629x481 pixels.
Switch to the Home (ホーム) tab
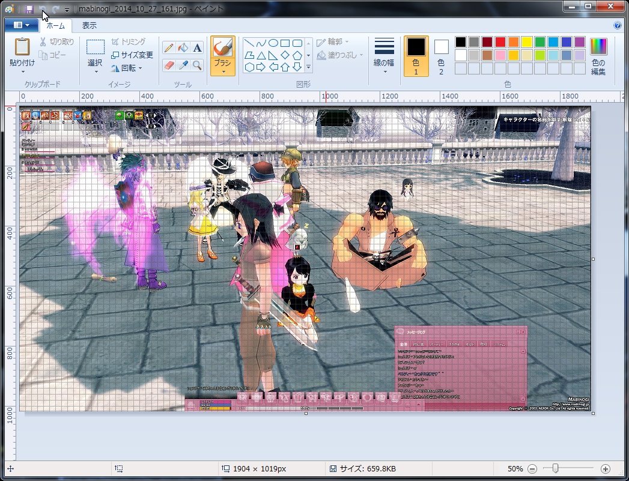[55, 26]
